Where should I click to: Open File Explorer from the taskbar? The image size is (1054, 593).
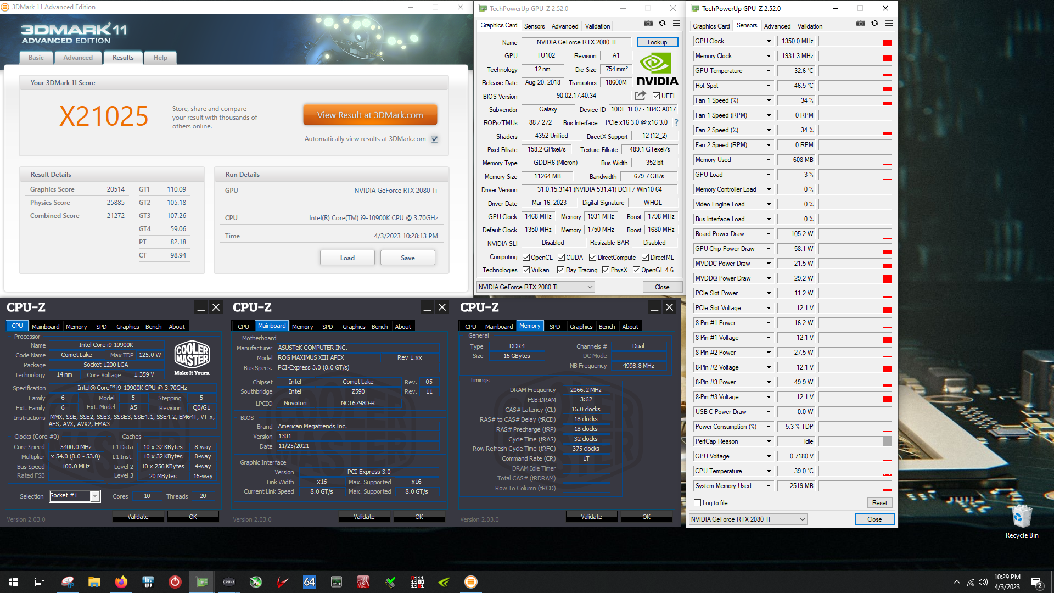[x=94, y=582]
